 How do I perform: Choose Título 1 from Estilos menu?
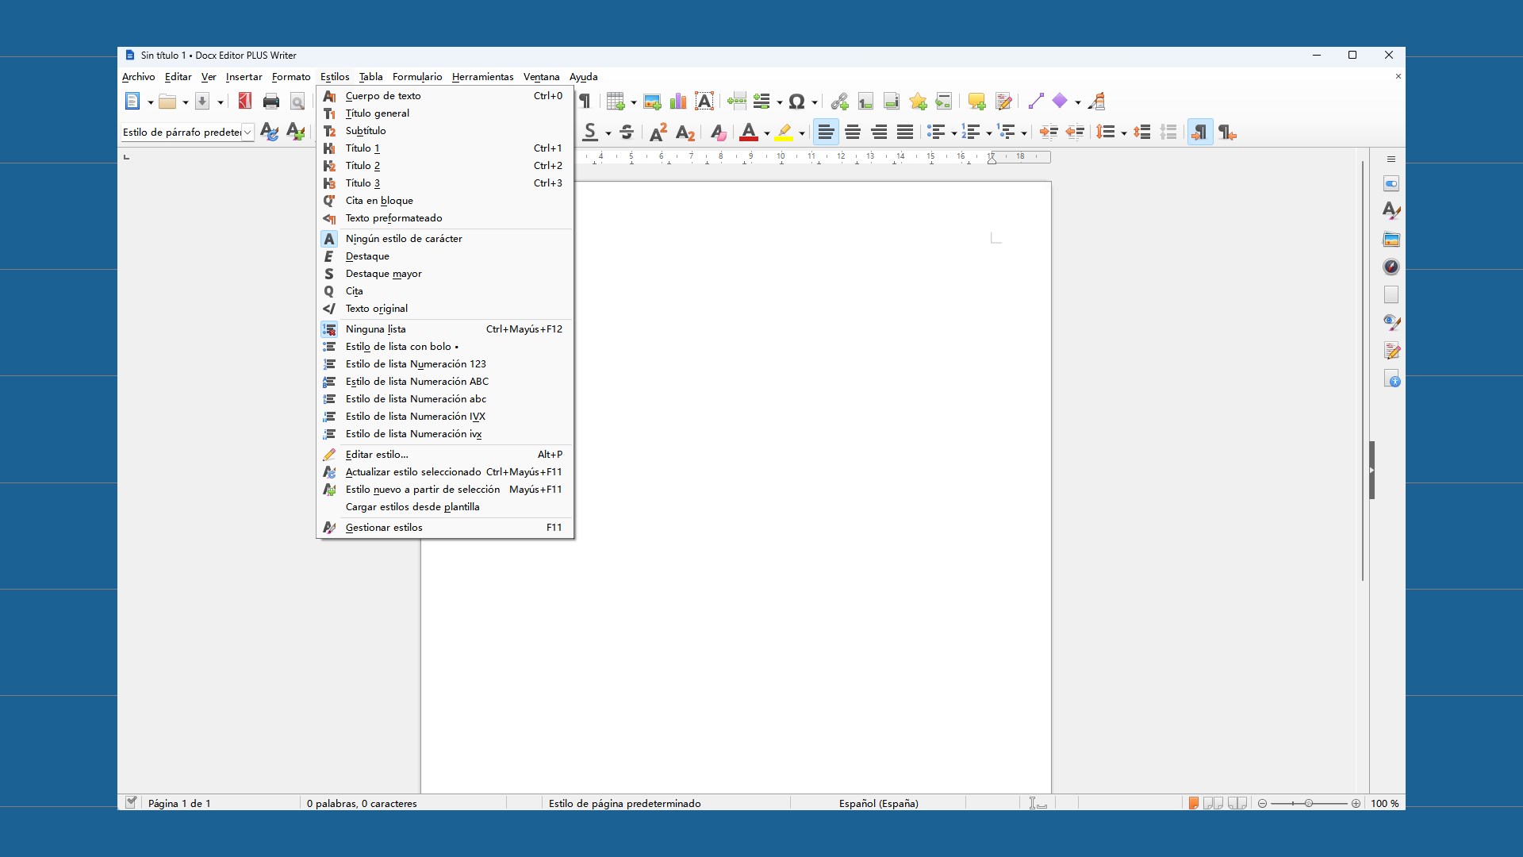[x=363, y=148]
